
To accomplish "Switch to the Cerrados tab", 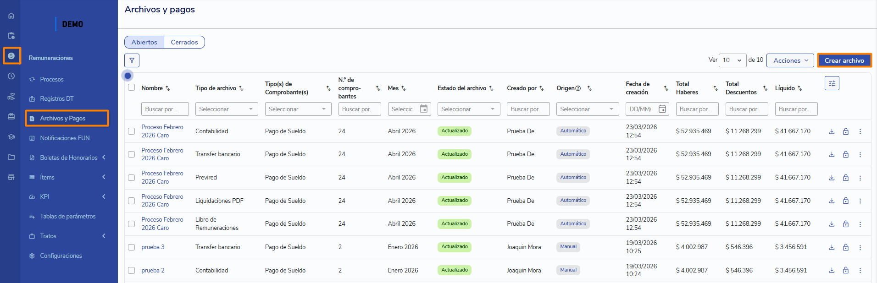I will coord(184,42).
